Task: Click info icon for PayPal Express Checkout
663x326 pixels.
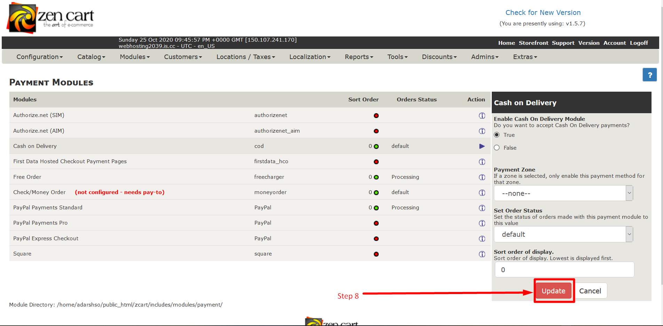Action: 482,239
